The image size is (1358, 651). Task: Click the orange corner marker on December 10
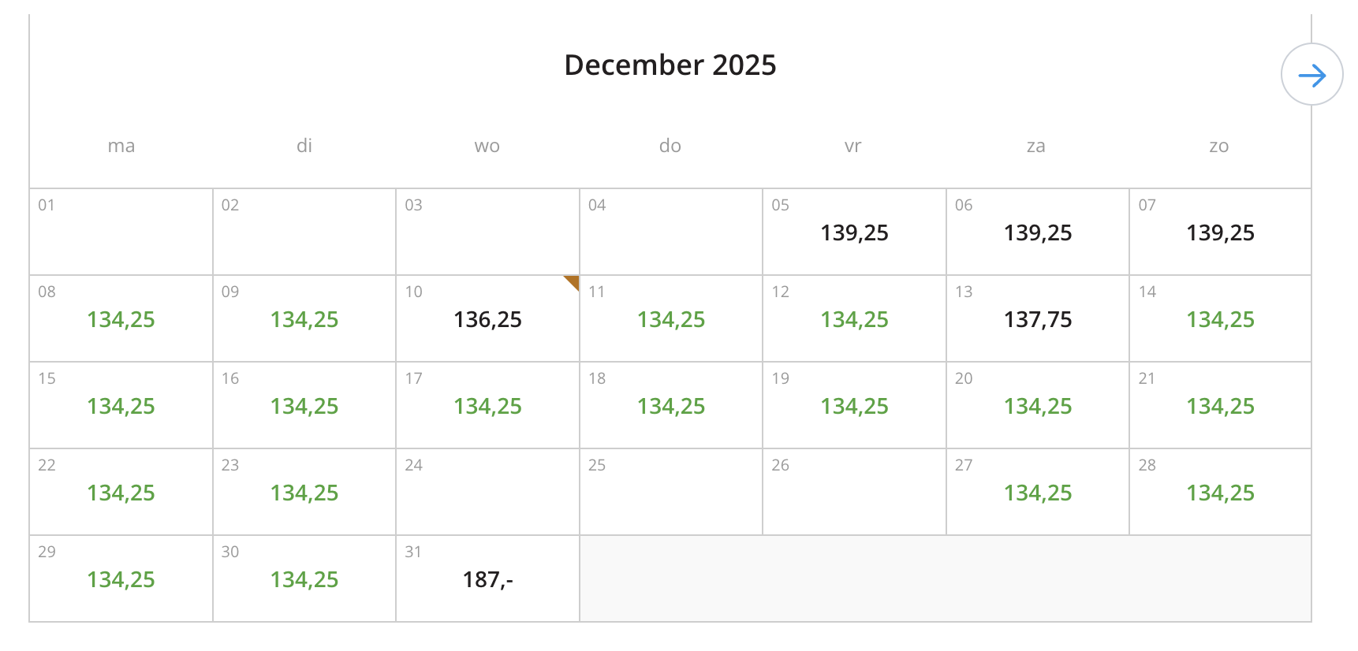click(573, 281)
